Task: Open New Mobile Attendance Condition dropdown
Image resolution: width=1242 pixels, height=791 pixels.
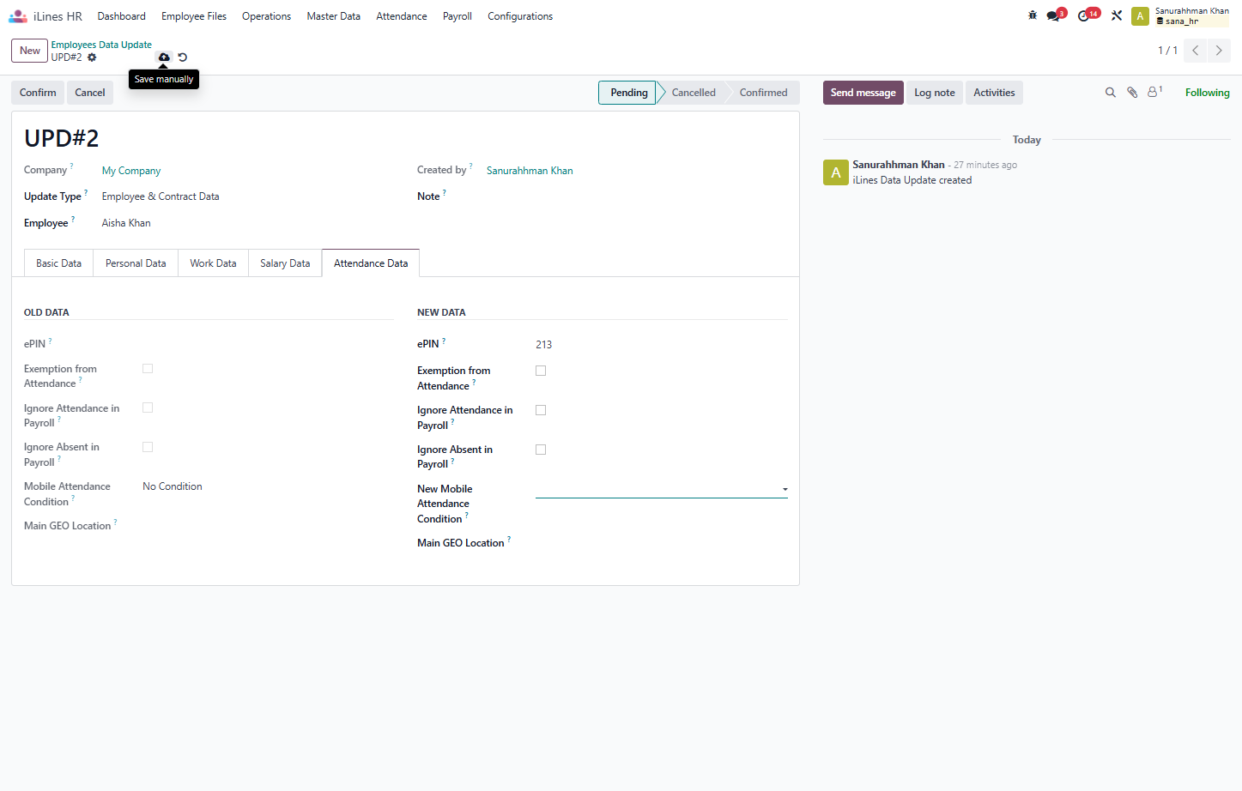Action: (x=662, y=489)
